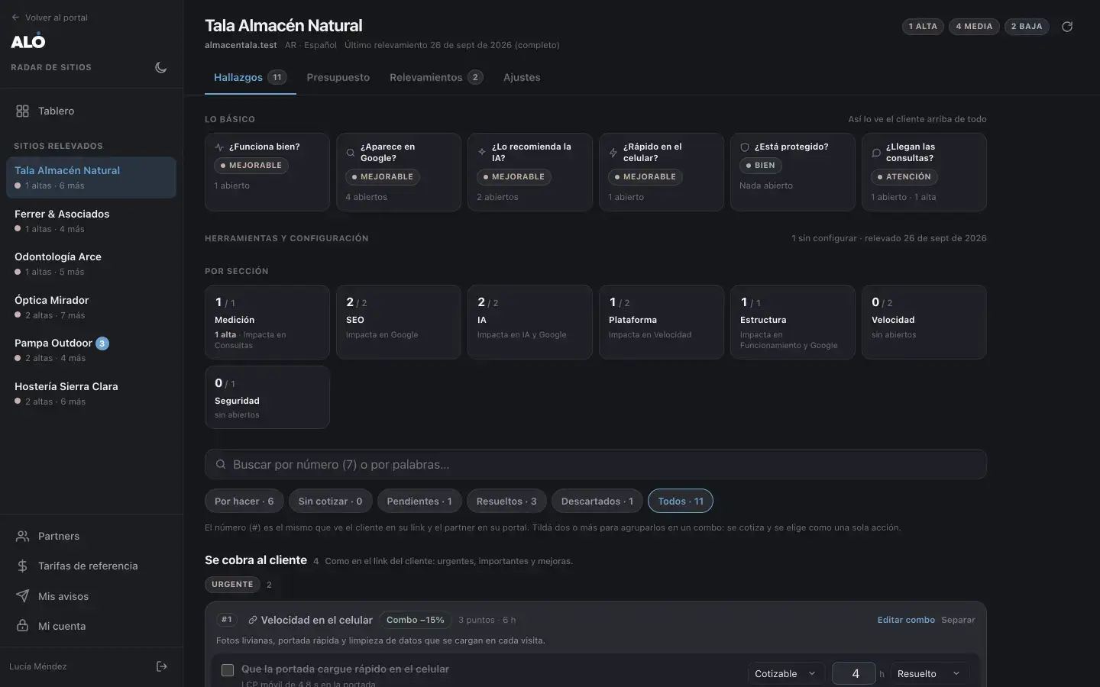Screen dimensions: 1100x687
Task: Open Óptica Mirador in the sidebar
Action: [91, 307]
